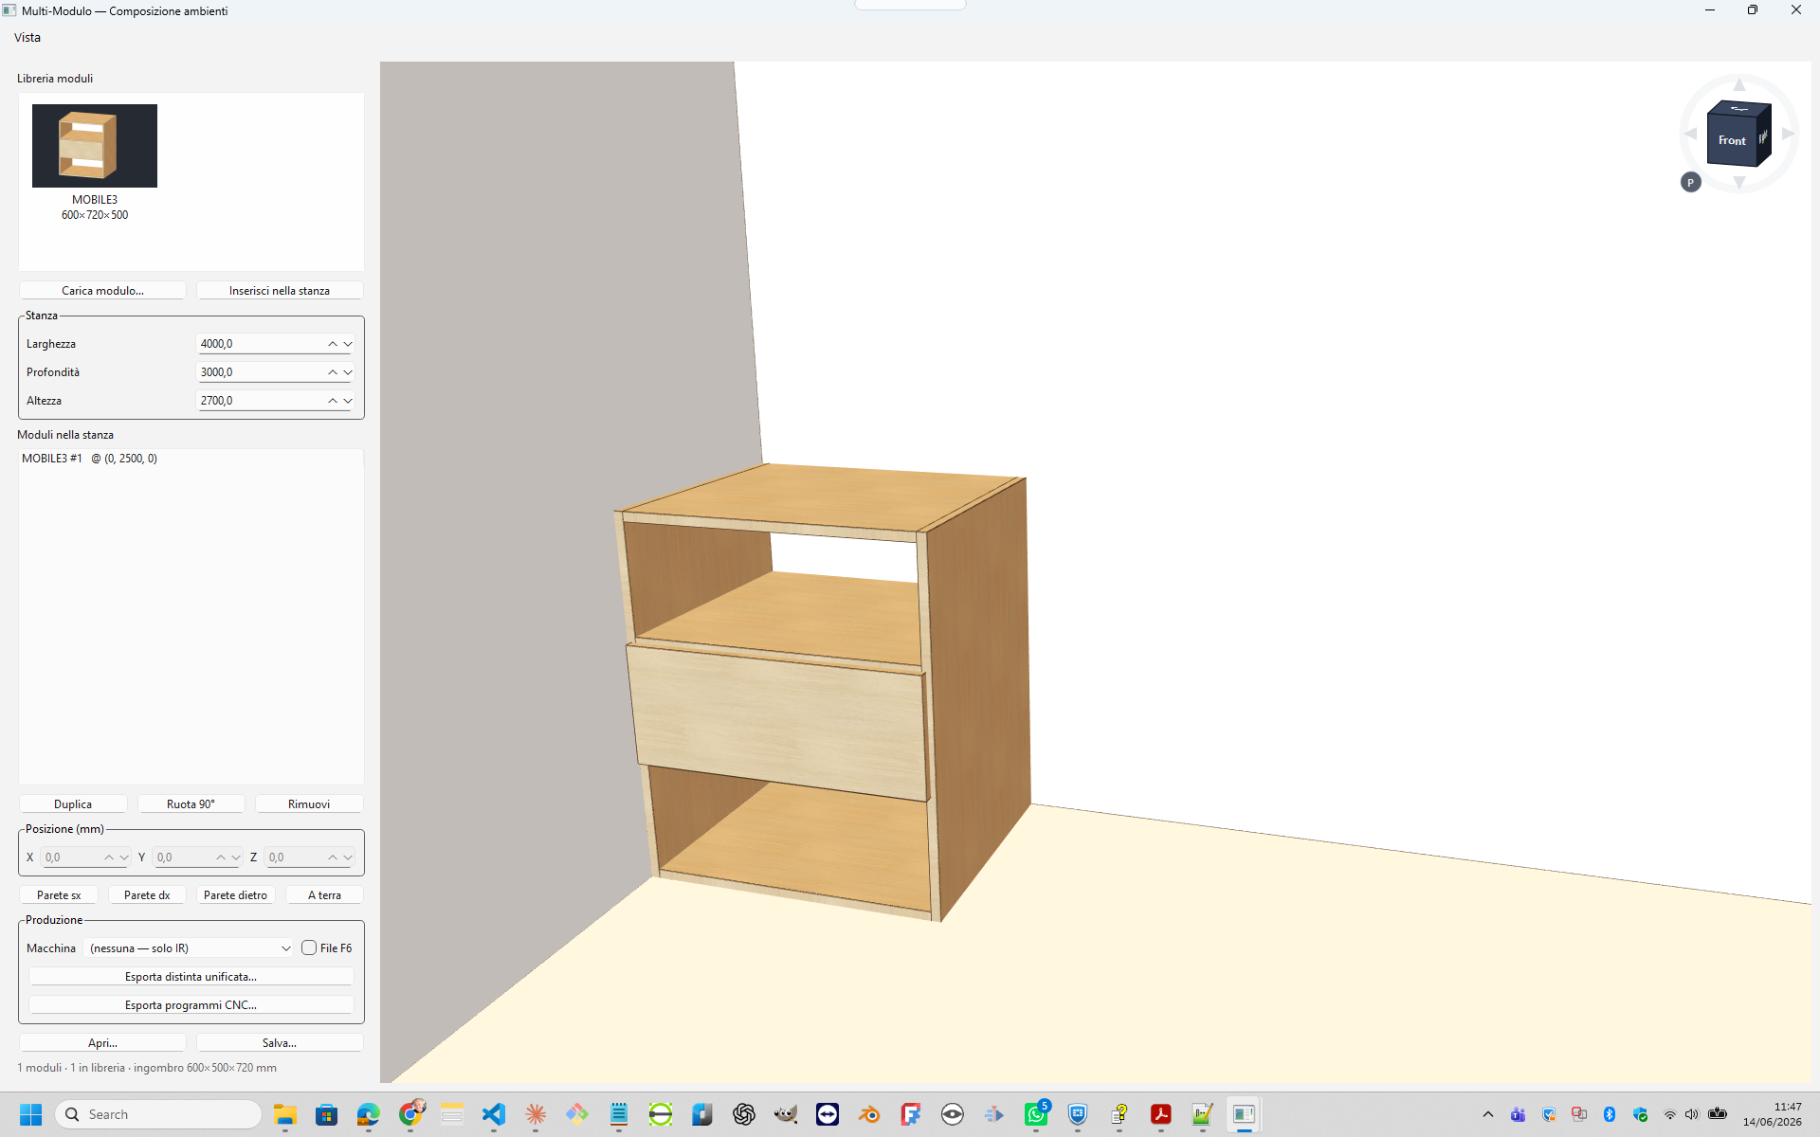Viewport: 1820px width, 1137px height.
Task: Open Google Chrome from the taskbar
Action: point(410,1114)
